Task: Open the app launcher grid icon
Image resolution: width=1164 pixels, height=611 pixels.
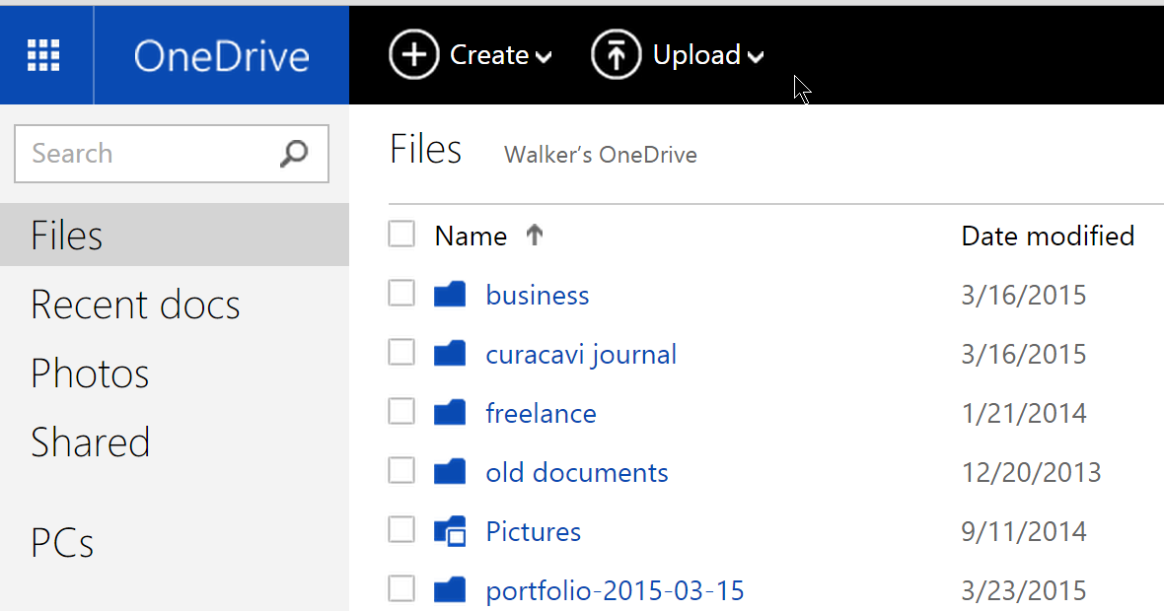Action: click(x=43, y=55)
